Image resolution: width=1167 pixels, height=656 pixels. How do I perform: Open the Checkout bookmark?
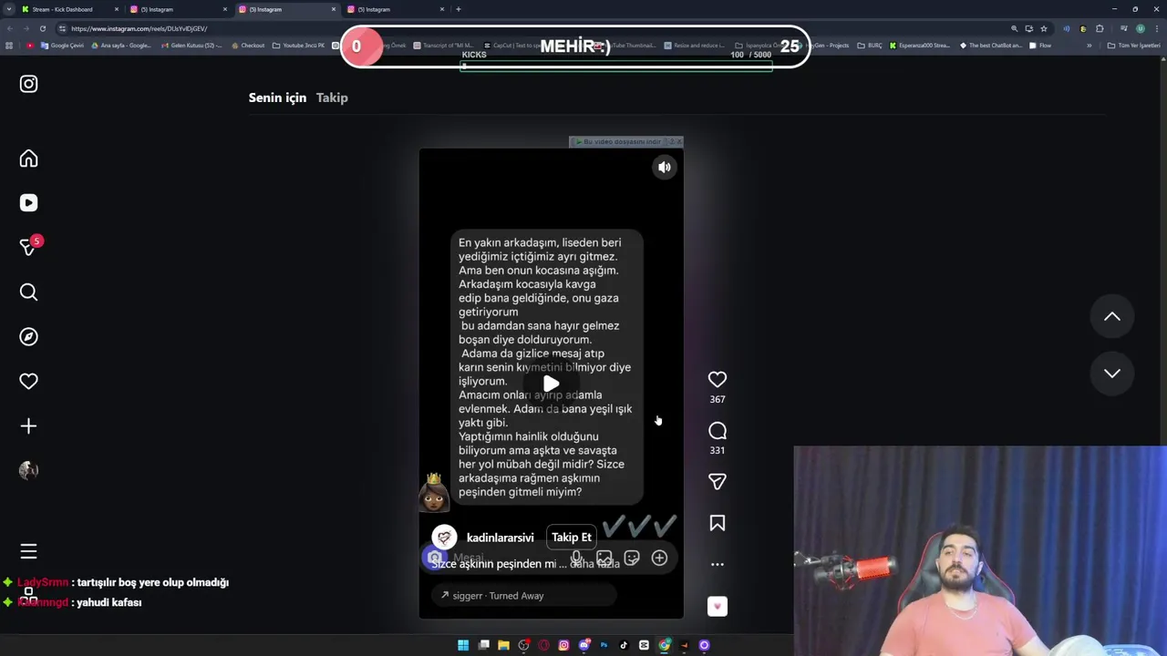(x=247, y=46)
